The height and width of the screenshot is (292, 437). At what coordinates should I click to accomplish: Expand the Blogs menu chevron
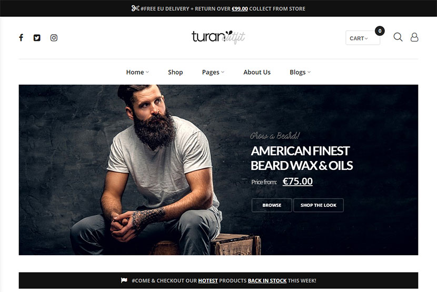click(309, 72)
